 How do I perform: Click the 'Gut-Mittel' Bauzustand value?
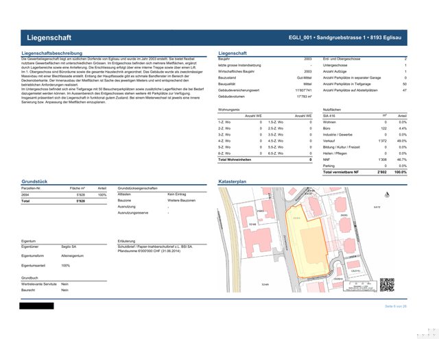(305, 77)
